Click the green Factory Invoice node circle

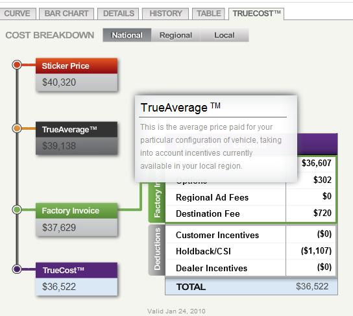pos(17,210)
